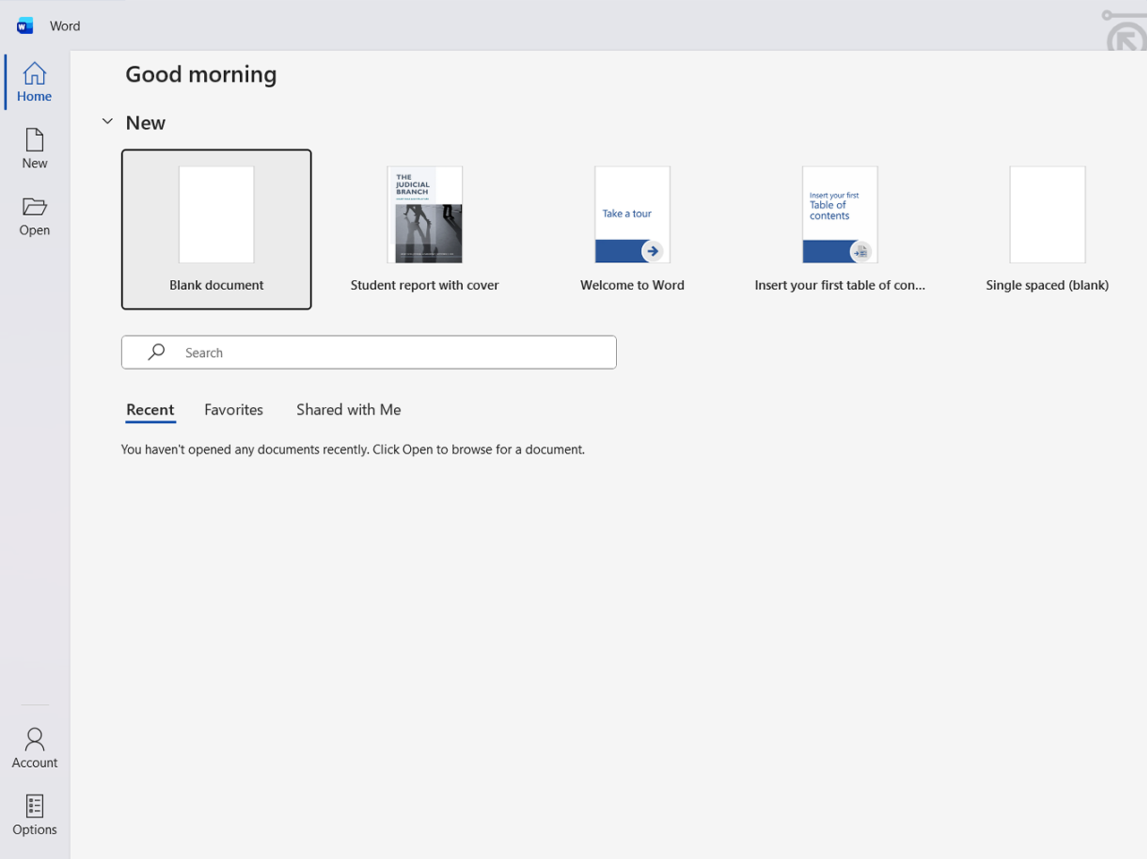Screen dimensions: 1147x859
Task: Go to the Home page icon
Action: [x=35, y=73]
